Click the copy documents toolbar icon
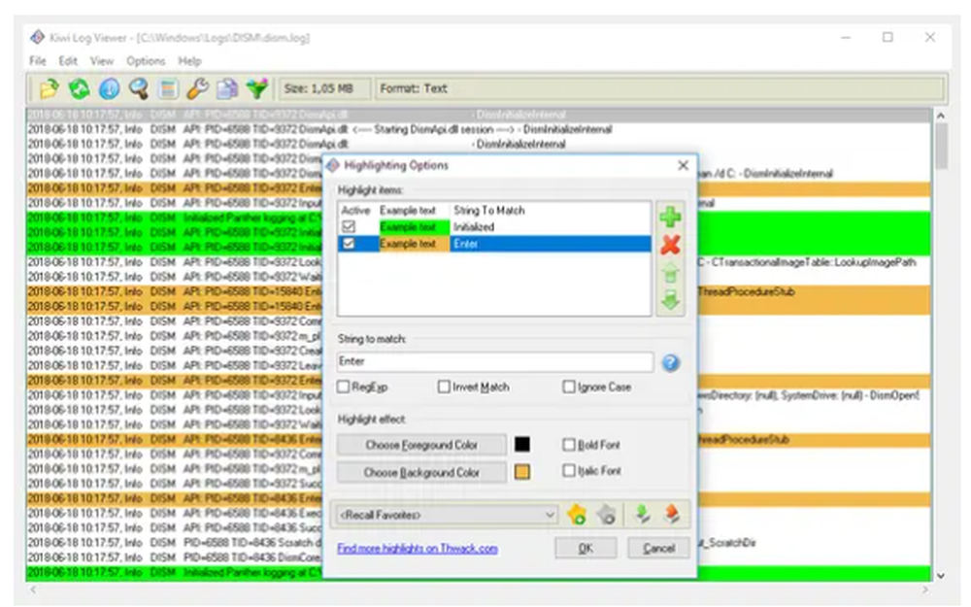971x607 pixels. tap(227, 89)
